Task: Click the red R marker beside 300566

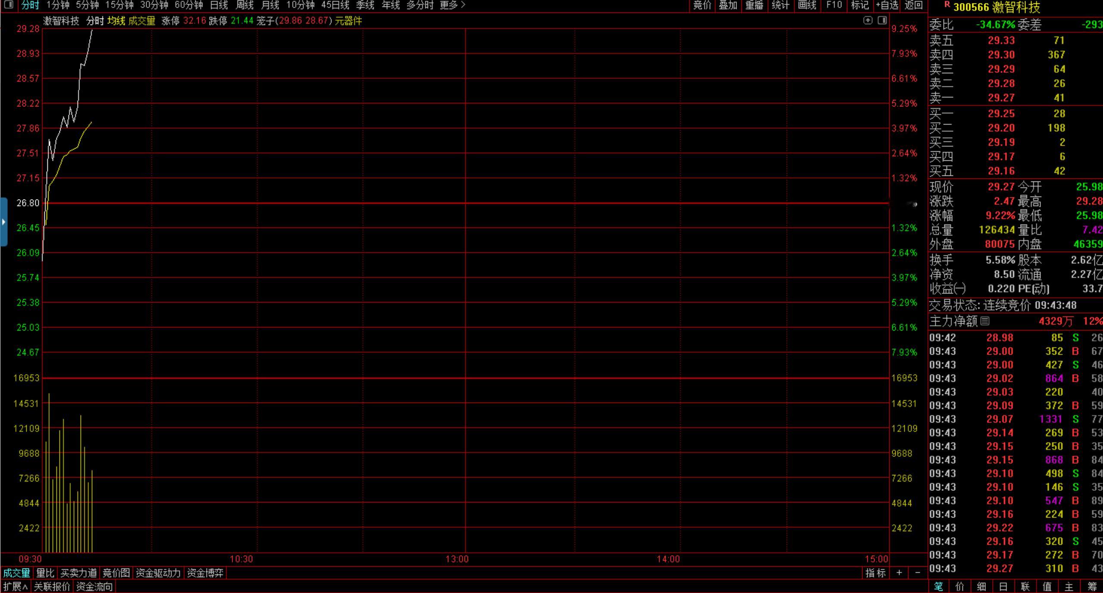Action: pos(947,4)
